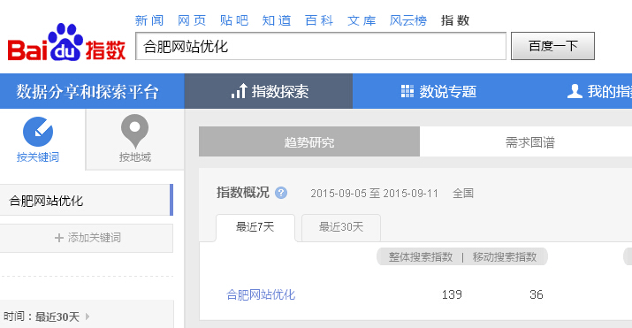The width and height of the screenshot is (632, 328).
Task: Click 数据分享和探索平台 banner title
Action: point(87,92)
